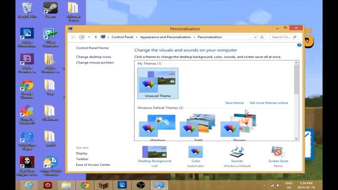Open the Display link under See also
Image resolution: width=338 pixels, height=190 pixels.
[x=81, y=153]
